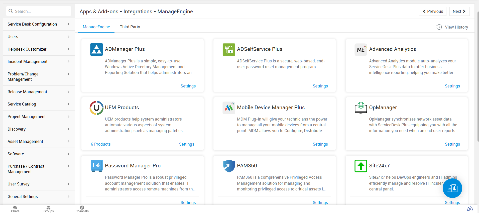Screen dimensions: 479x213
Task: Click the UEM Products circular U icon
Action: (96, 108)
